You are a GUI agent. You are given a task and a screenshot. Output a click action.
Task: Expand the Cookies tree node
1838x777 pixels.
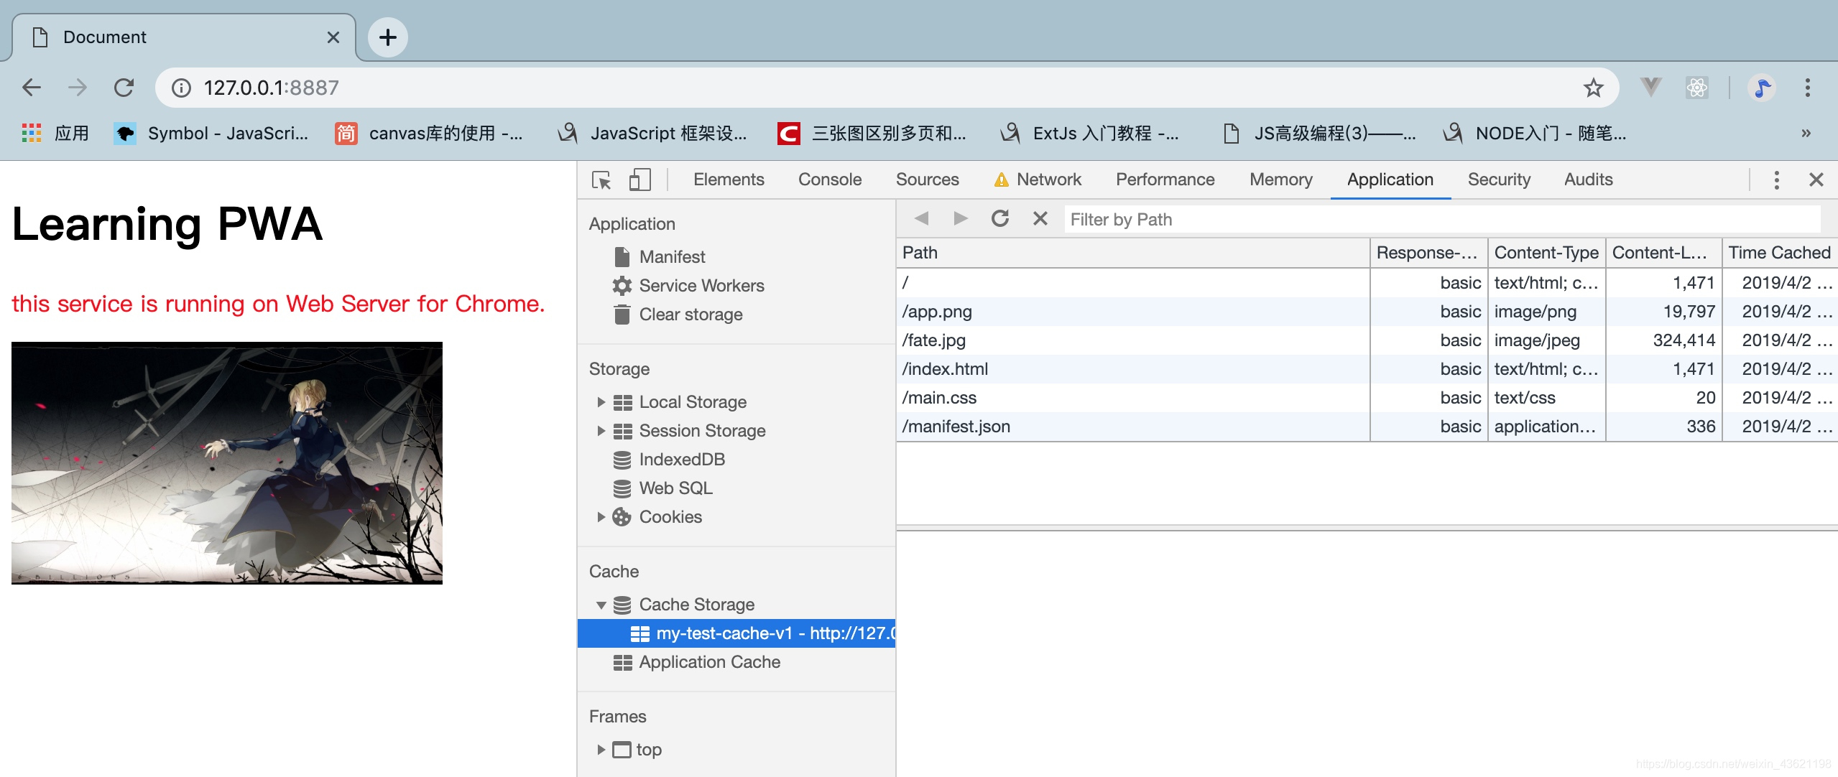tap(601, 517)
